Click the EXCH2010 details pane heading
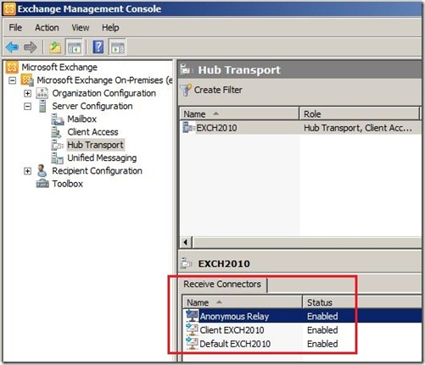425x365 pixels. (224, 263)
